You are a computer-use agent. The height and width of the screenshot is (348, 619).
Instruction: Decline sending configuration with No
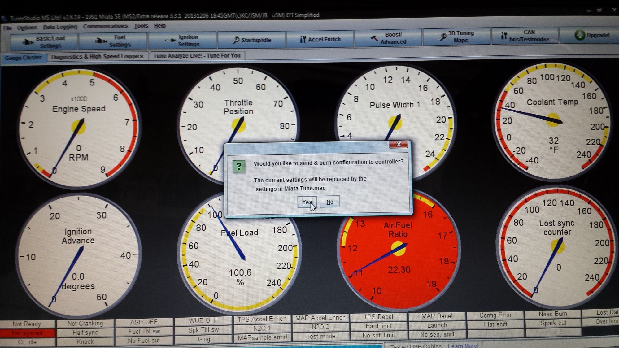click(x=329, y=202)
